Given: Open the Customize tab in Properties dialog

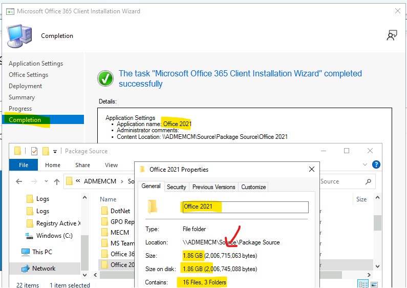Looking at the screenshot, I should click(x=253, y=187).
